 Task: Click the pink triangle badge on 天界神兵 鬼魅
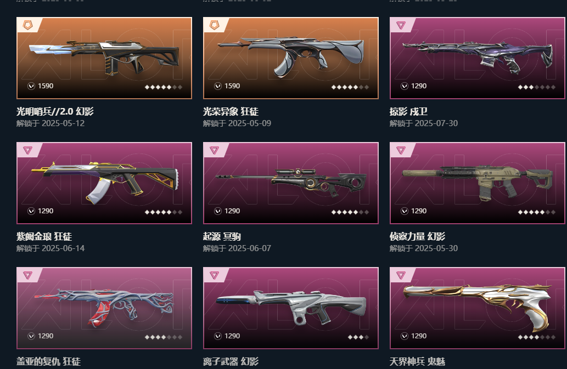pos(401,275)
